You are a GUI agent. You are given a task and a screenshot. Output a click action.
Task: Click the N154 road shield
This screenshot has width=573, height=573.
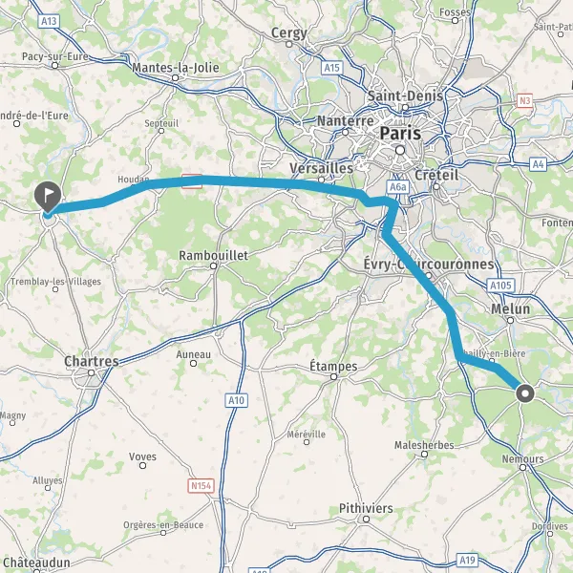[x=201, y=486]
